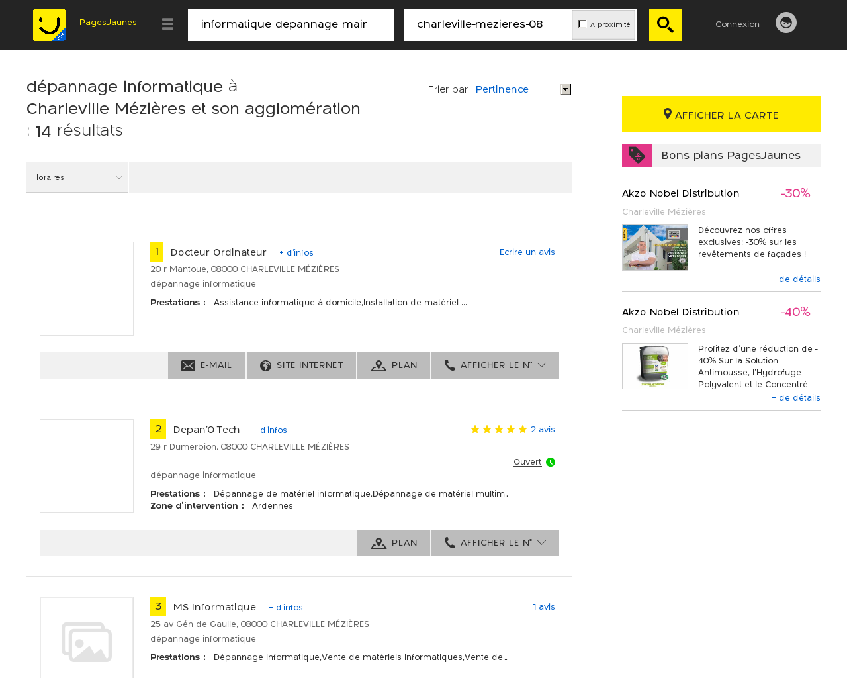Click Zone d'intervention Ardennes text
847x678 pixels.
222,506
